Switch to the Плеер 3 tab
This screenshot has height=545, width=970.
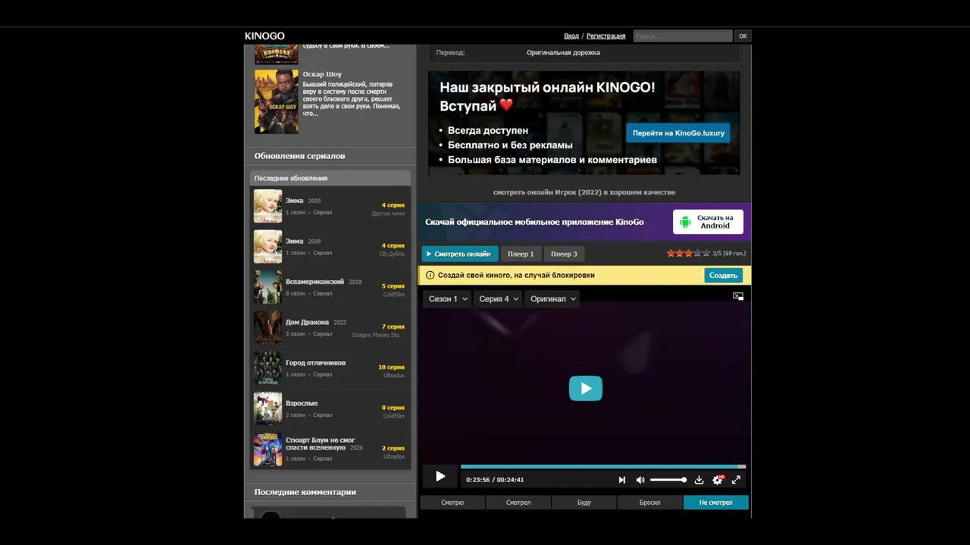click(x=564, y=254)
